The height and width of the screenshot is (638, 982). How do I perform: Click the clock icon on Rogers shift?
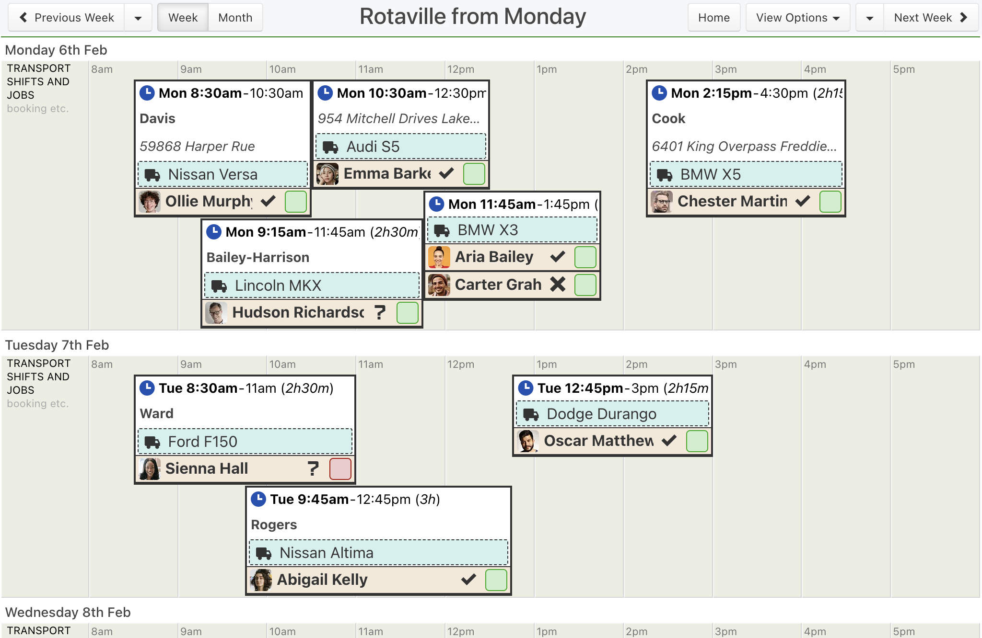tap(258, 499)
